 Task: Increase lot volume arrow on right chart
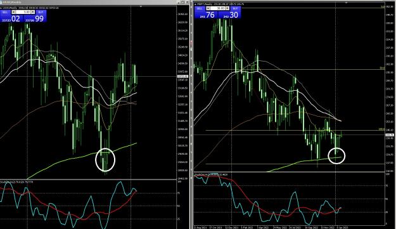click(x=227, y=8)
